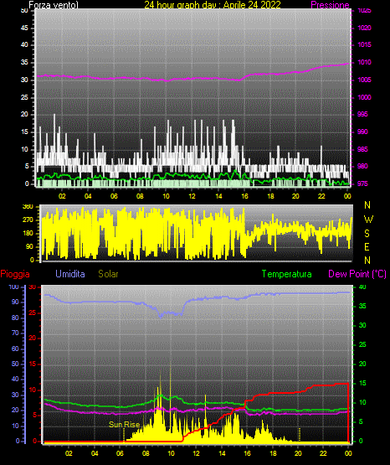Click the 22 hour tick on bottom chart
390x465 pixels.
[323, 453]
